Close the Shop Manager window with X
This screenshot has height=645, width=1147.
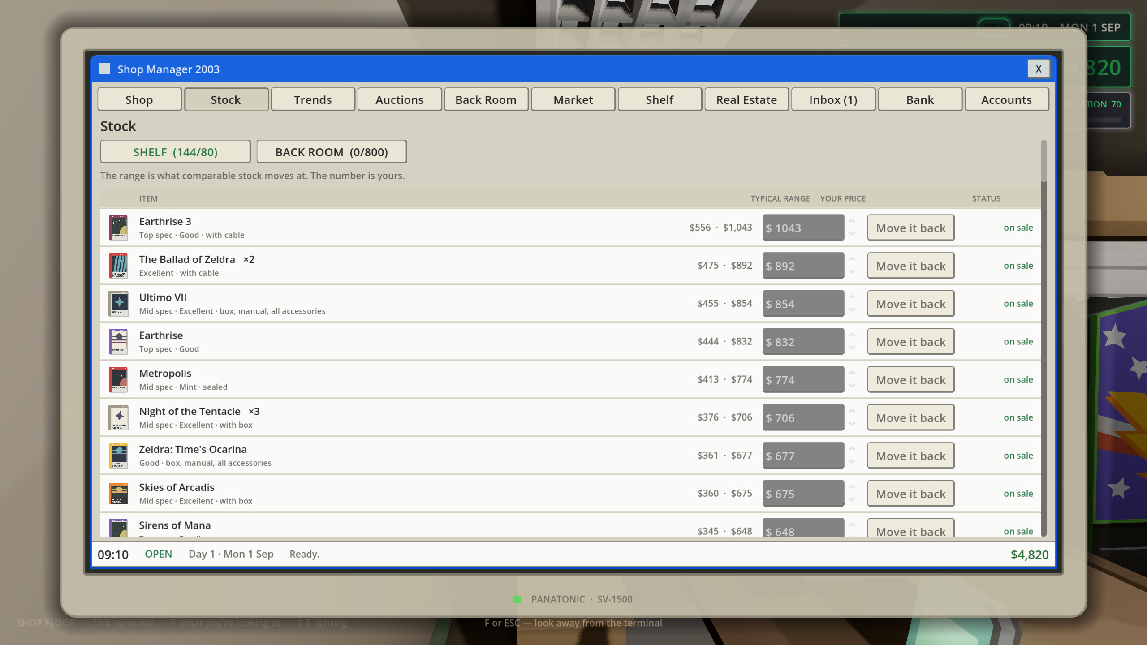(1039, 69)
